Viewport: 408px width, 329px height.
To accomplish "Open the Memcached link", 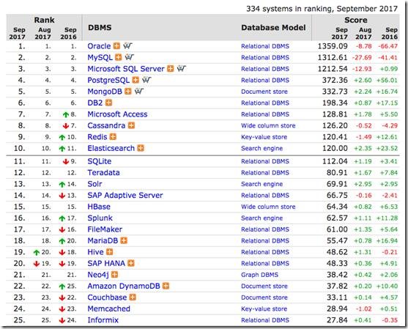I will [x=108, y=308].
